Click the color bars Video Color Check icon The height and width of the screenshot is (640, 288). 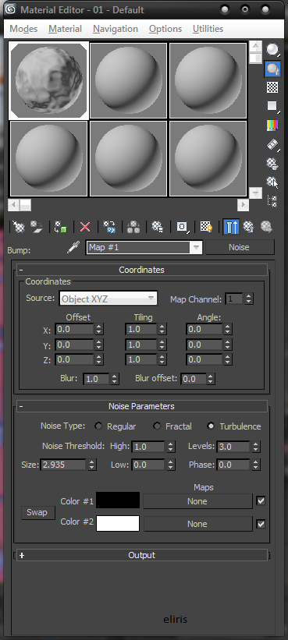[272, 125]
